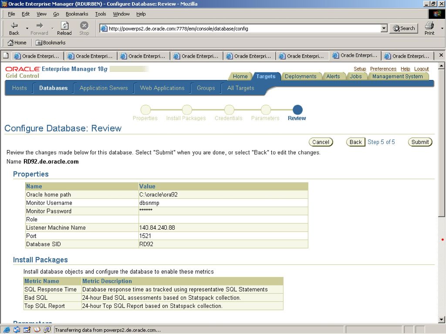Open the Web Applications subtab
The image size is (446, 334).
[x=162, y=88]
